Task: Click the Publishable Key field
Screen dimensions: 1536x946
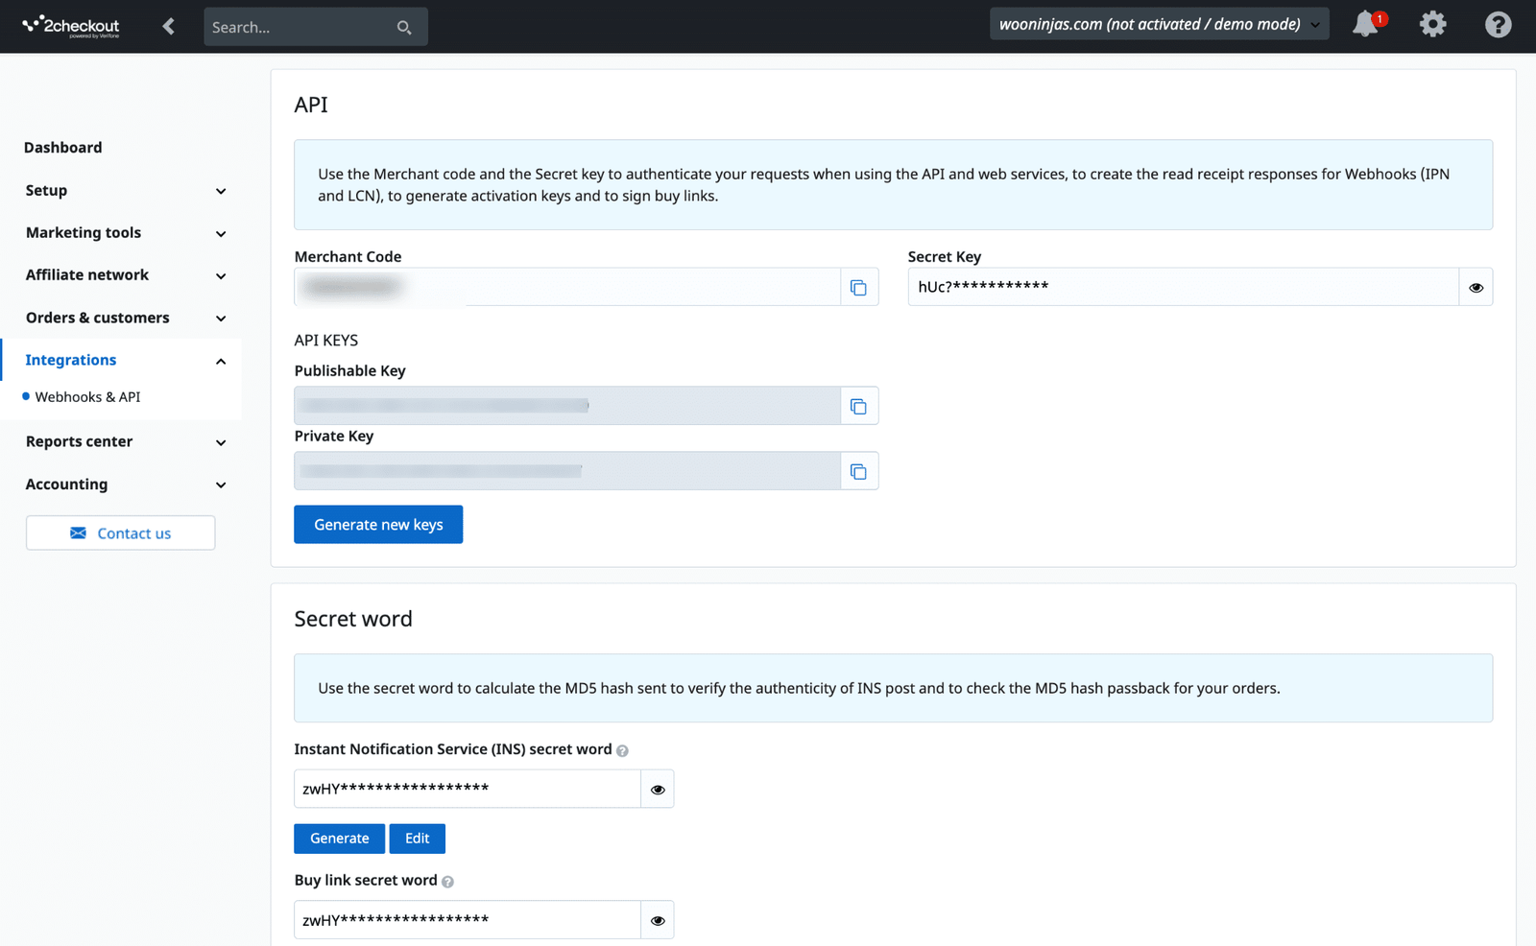Action: click(567, 406)
